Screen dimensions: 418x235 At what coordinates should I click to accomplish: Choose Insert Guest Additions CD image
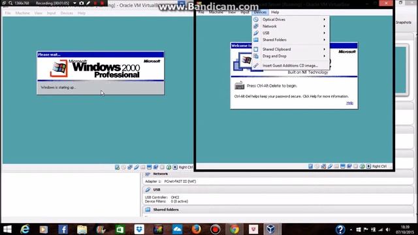click(291, 65)
